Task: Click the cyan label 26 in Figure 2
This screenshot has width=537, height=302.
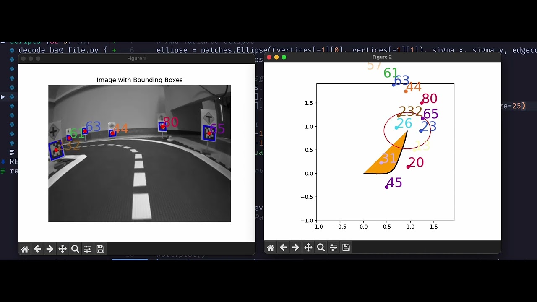Action: tap(404, 123)
